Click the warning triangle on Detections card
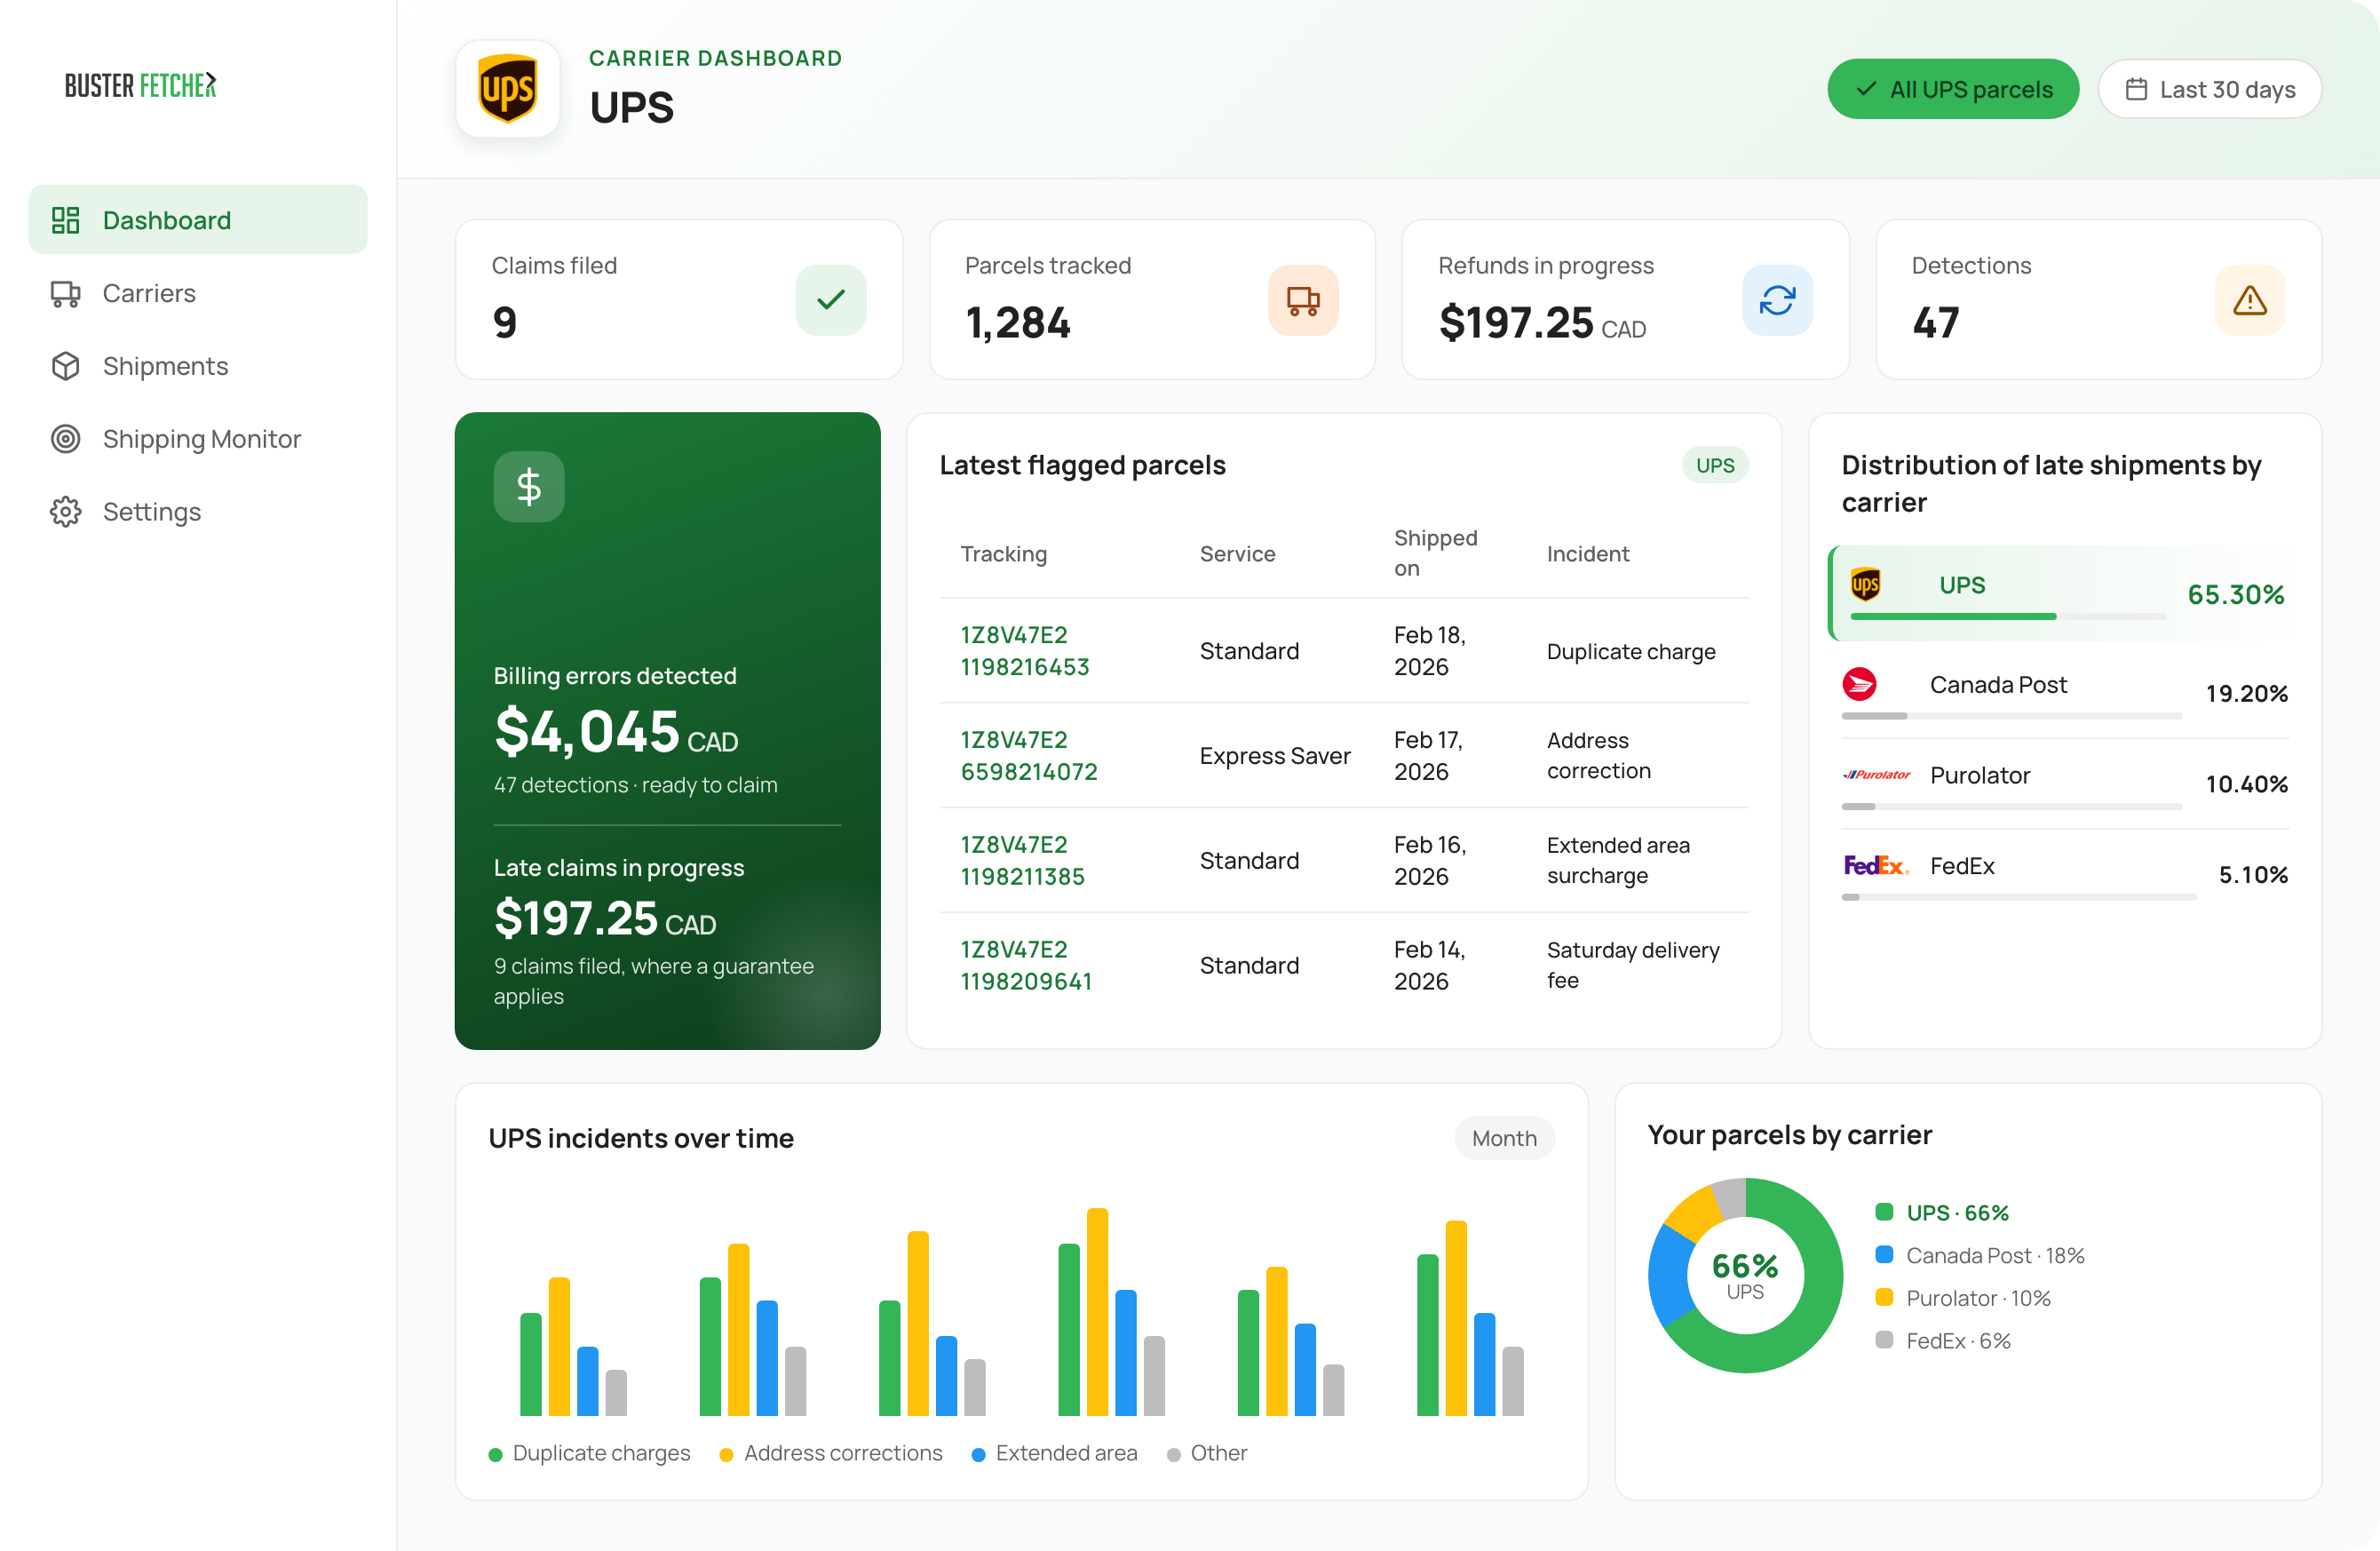 coord(2249,299)
